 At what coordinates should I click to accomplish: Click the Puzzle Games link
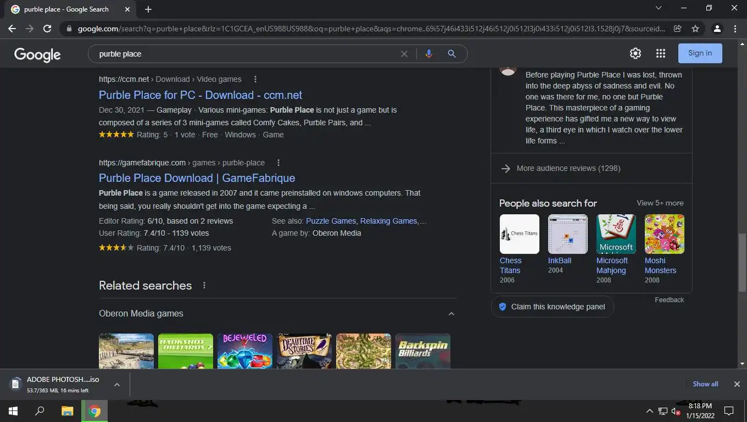pos(331,221)
